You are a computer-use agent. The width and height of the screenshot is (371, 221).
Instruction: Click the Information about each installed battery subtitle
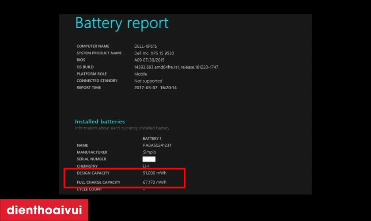122,128
